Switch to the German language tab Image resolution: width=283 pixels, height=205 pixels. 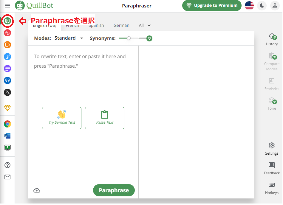pyautogui.click(x=121, y=25)
